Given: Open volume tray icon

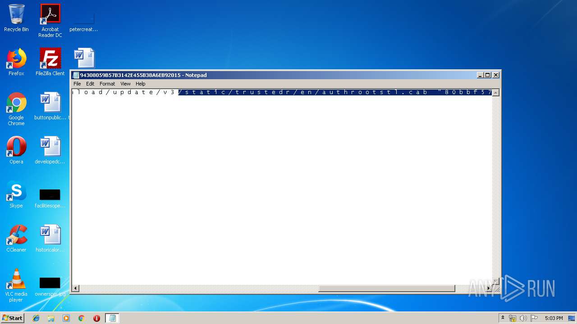Looking at the screenshot, I should point(523,318).
